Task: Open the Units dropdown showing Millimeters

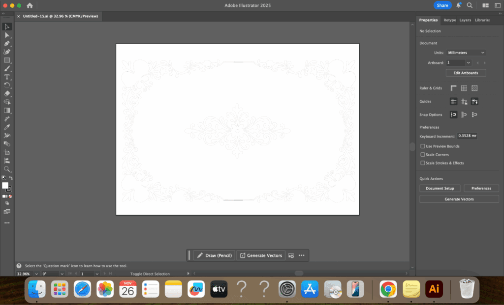Action: pyautogui.click(x=466, y=53)
